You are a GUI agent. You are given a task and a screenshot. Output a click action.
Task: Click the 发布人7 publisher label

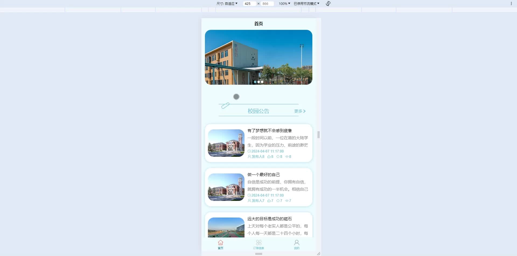tap(258, 201)
